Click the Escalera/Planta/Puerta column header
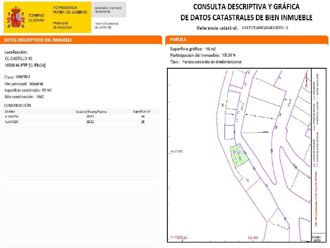This screenshot has height=248, width=330. (91, 112)
